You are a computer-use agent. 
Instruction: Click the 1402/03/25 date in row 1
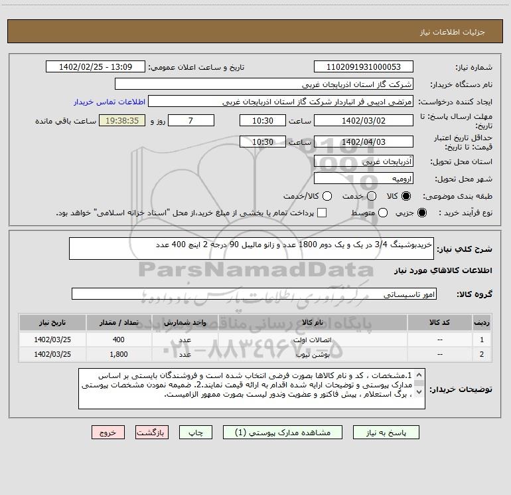pos(52,340)
